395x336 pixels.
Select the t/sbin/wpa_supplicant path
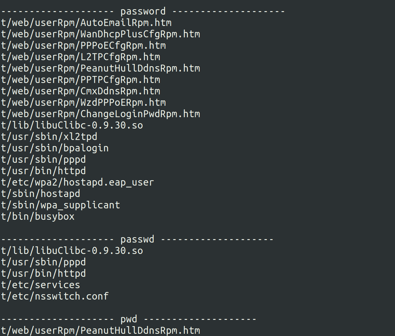61,205
